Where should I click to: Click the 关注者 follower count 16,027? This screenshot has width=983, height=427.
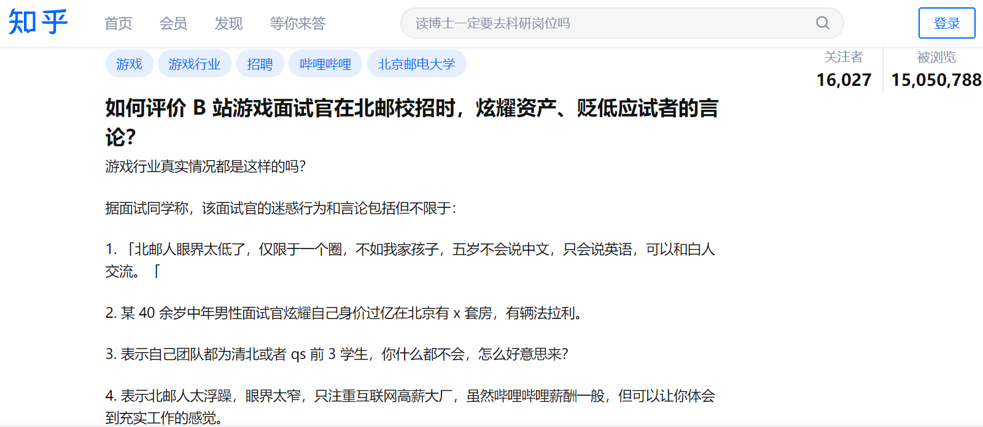[844, 79]
